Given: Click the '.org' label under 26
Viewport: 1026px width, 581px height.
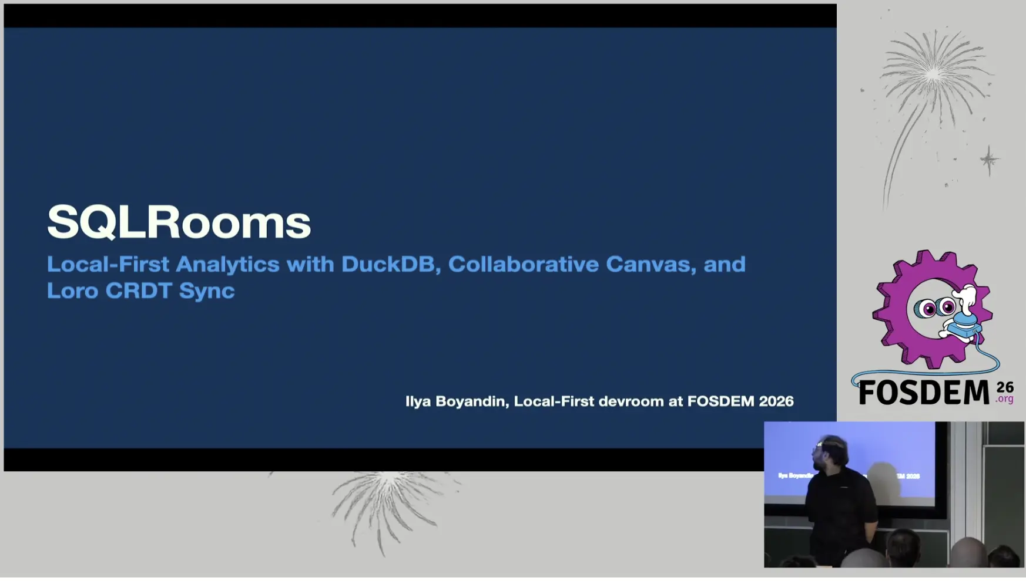Looking at the screenshot, I should point(1005,399).
